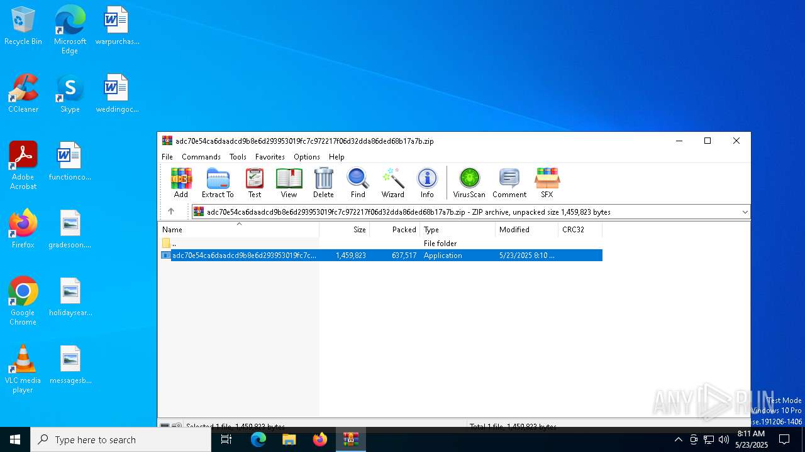Open Recycle Bin desktop icon
The image size is (805, 452).
click(23, 26)
